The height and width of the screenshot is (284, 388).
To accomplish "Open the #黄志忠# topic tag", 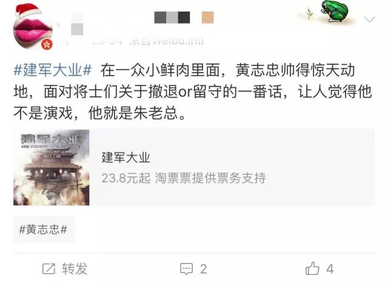I will coord(44,230).
